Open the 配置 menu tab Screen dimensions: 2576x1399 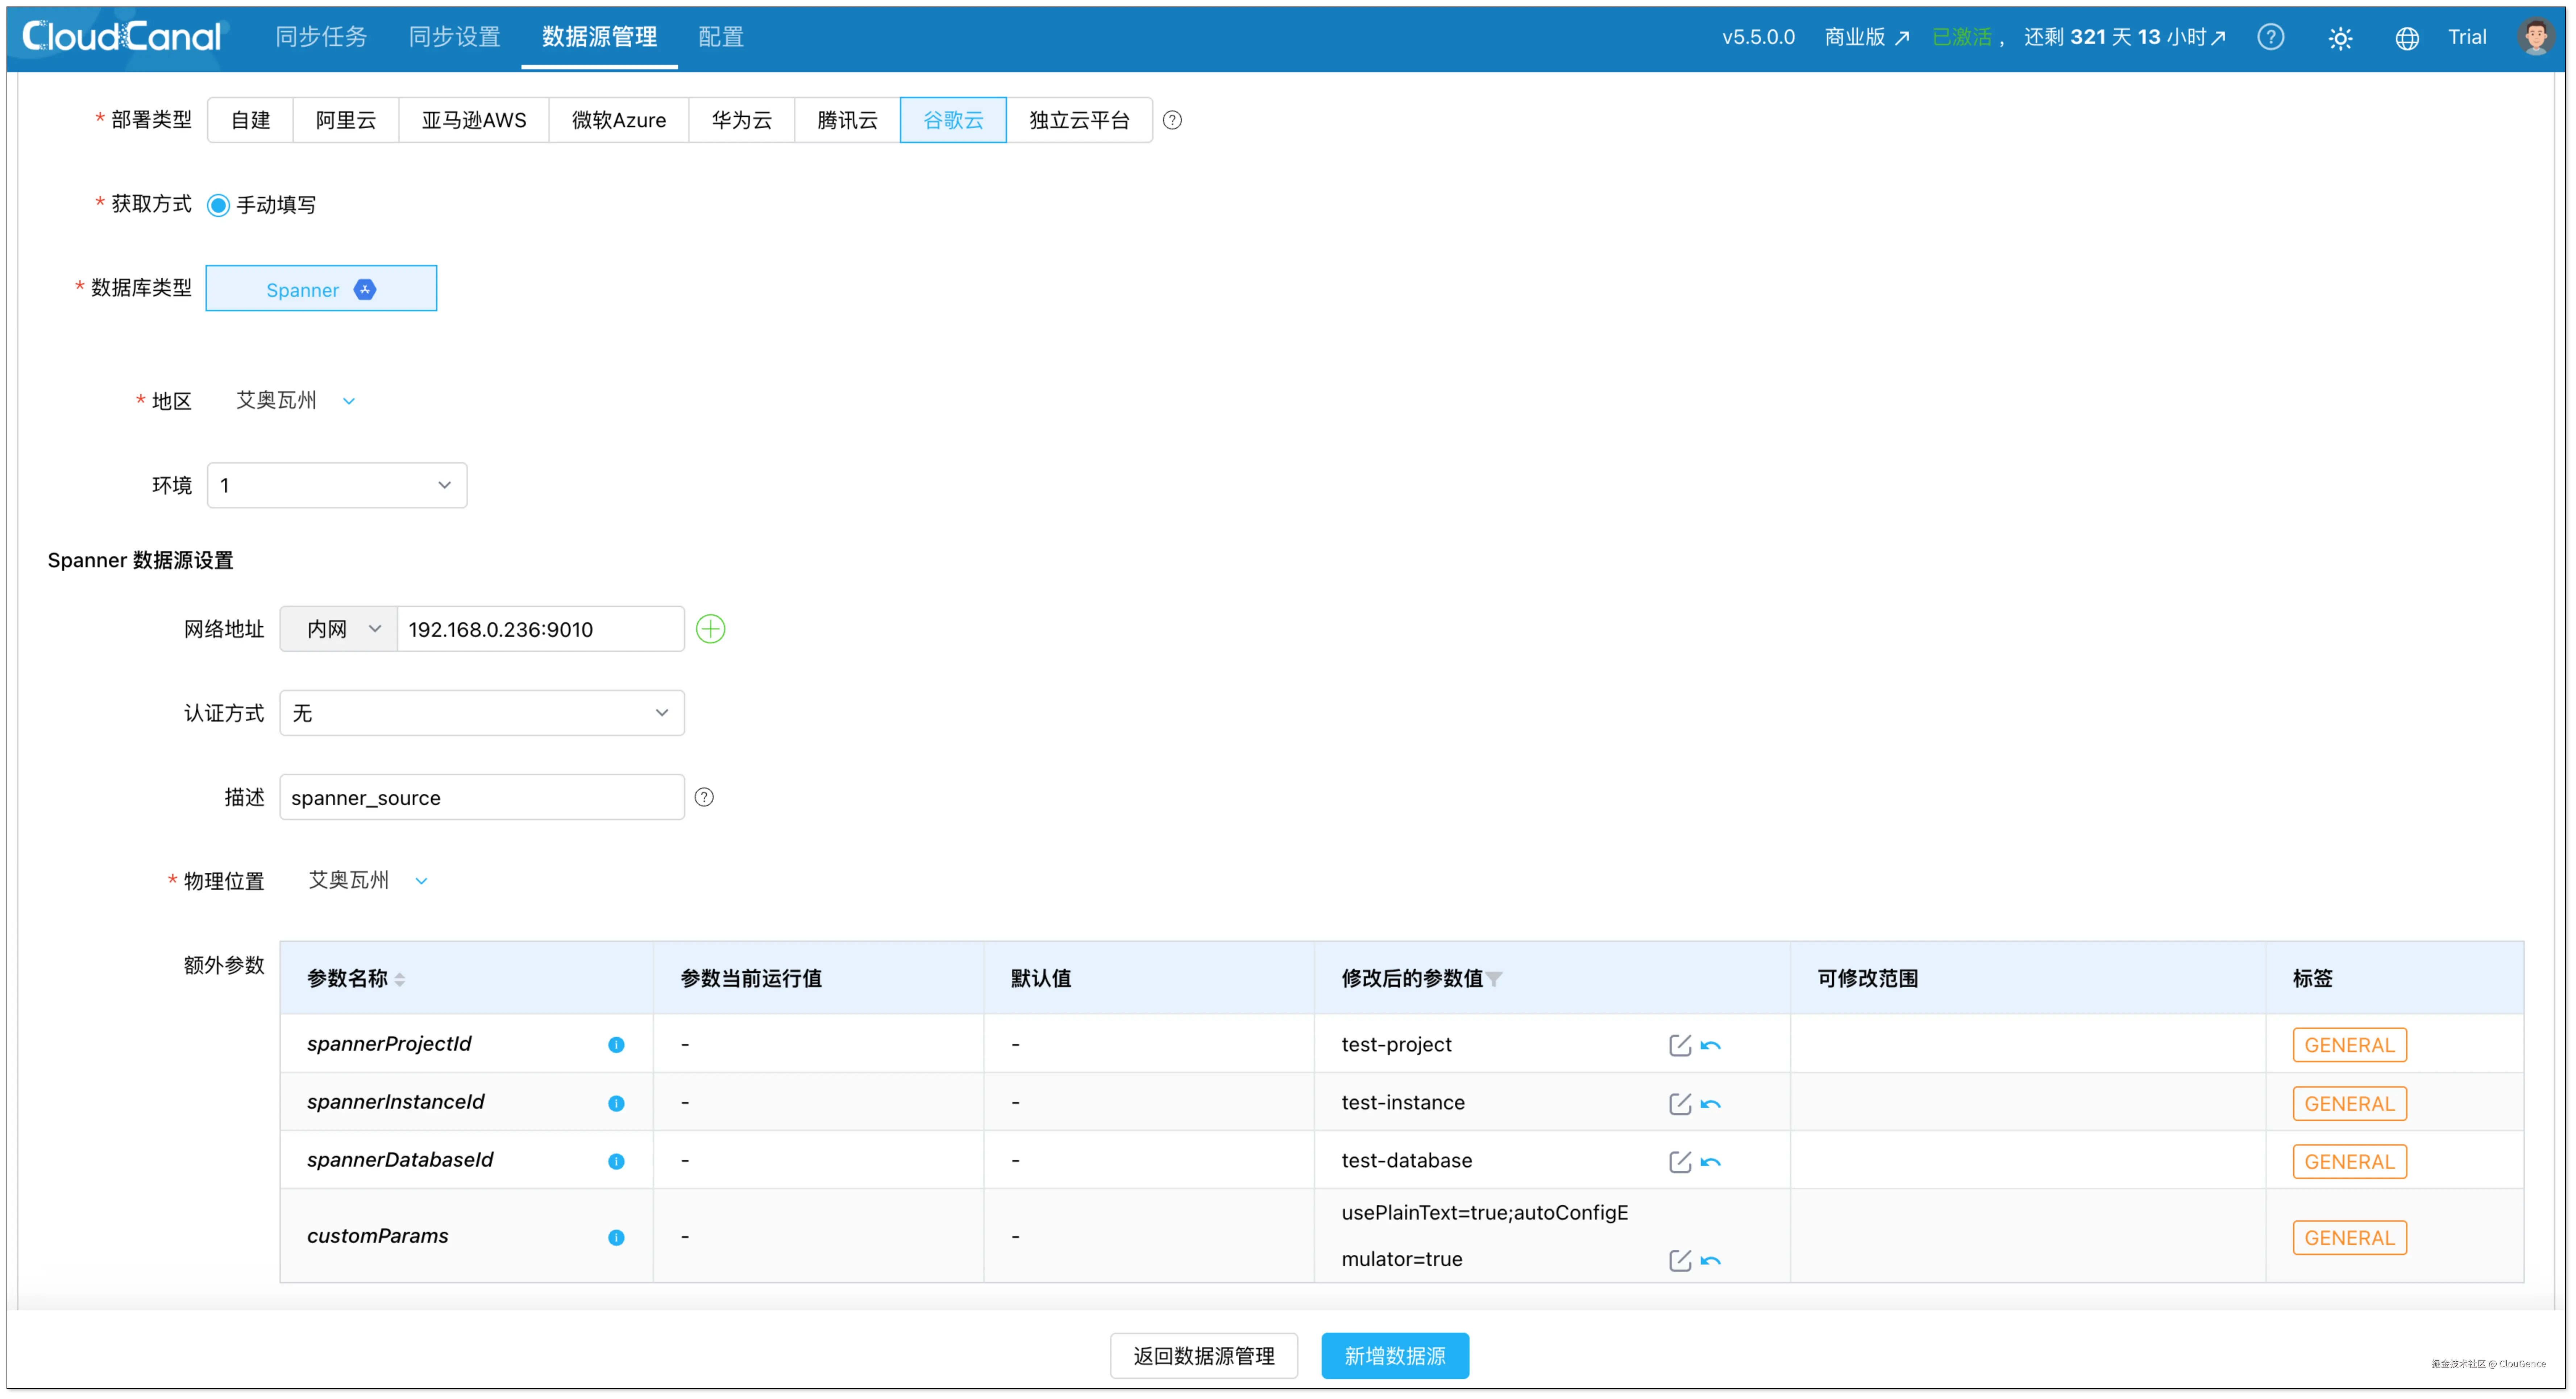[x=720, y=37]
